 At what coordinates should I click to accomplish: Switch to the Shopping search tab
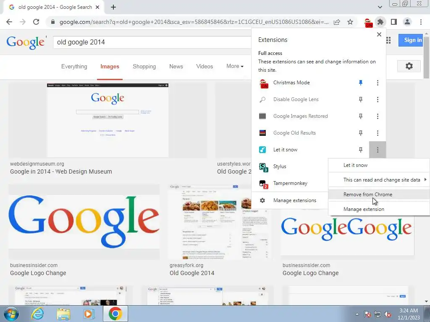pyautogui.click(x=144, y=66)
